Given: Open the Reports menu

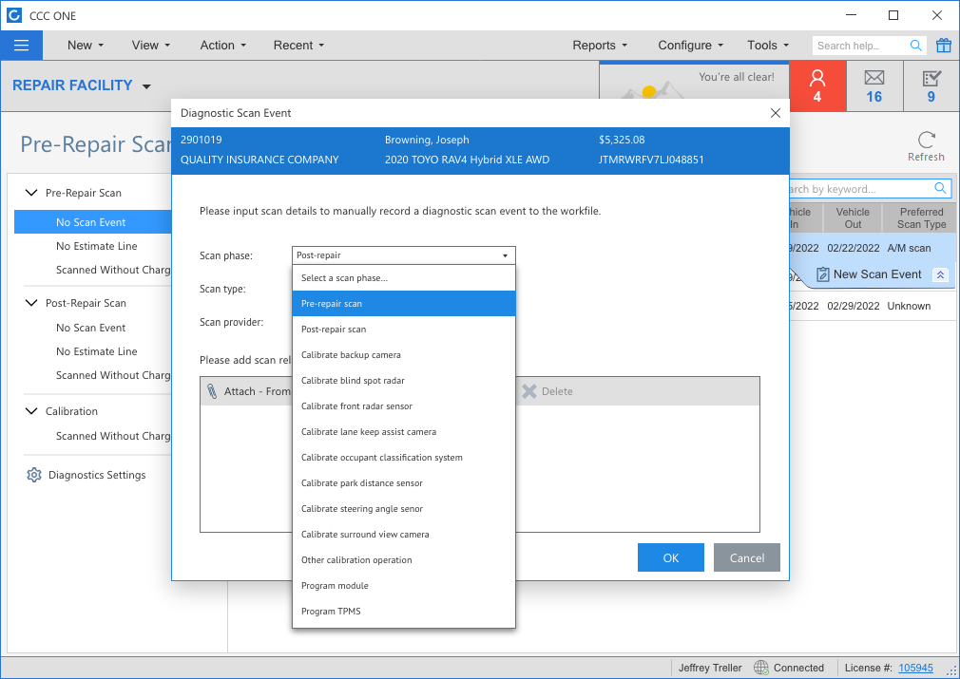Looking at the screenshot, I should (x=600, y=46).
